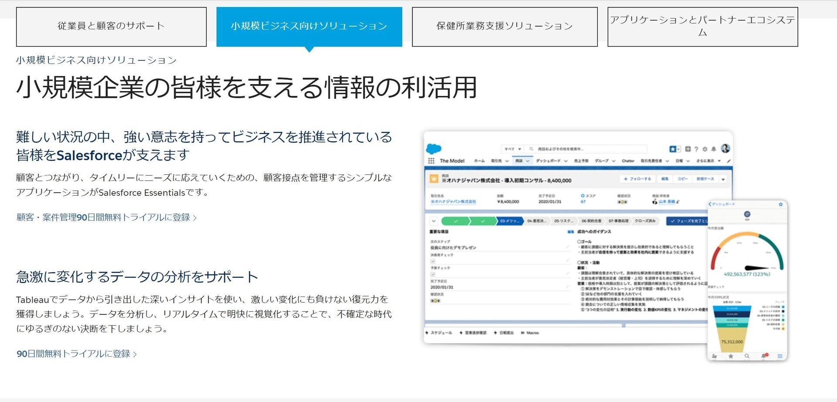Select the 03-メリッ... stage in the path
Image resolution: width=837 pixels, height=402 pixels.
510,221
